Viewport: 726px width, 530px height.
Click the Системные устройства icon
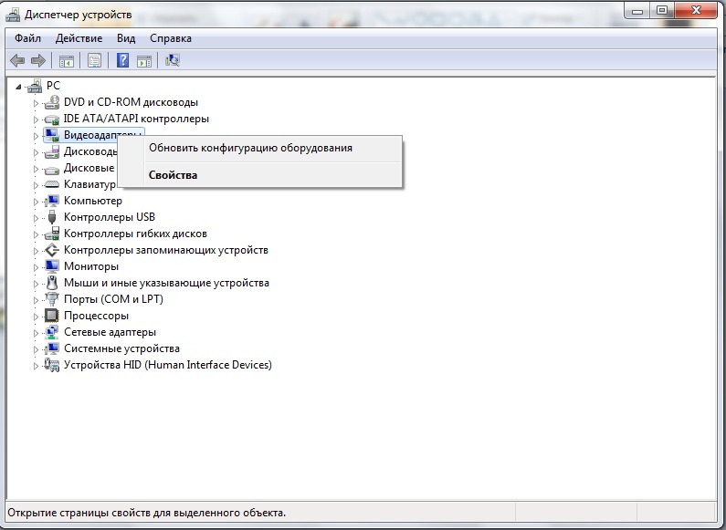(52, 348)
